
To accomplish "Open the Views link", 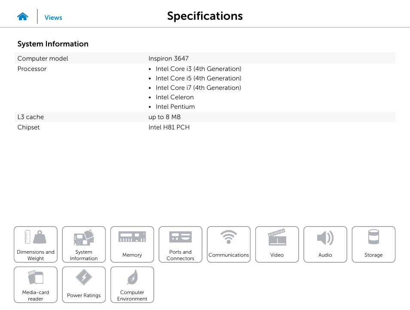I will 53,18.
